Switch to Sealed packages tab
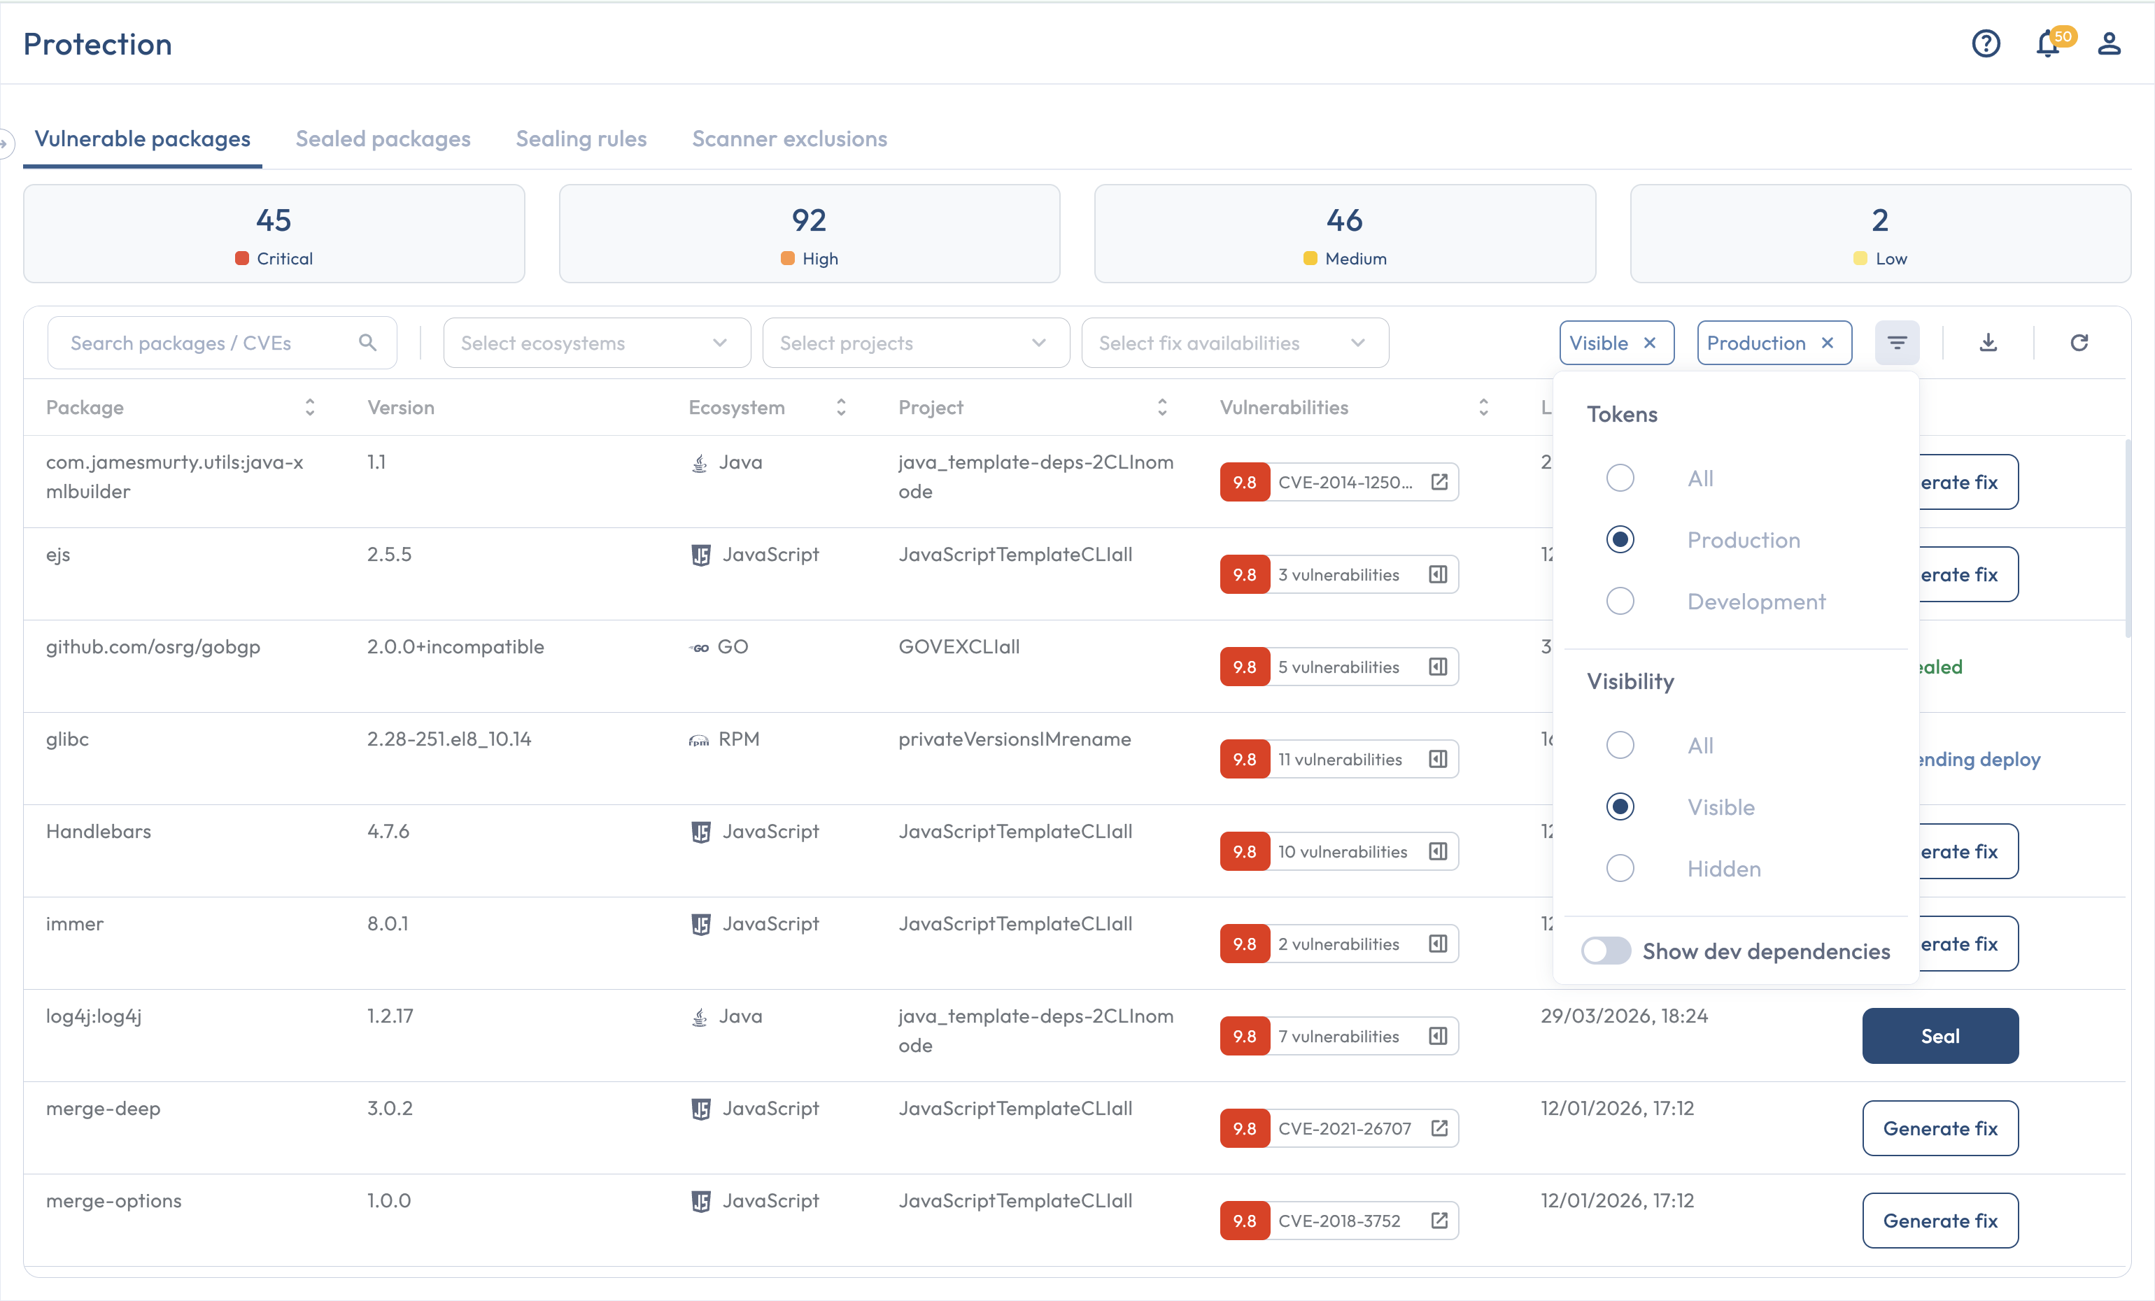 tap(383, 139)
